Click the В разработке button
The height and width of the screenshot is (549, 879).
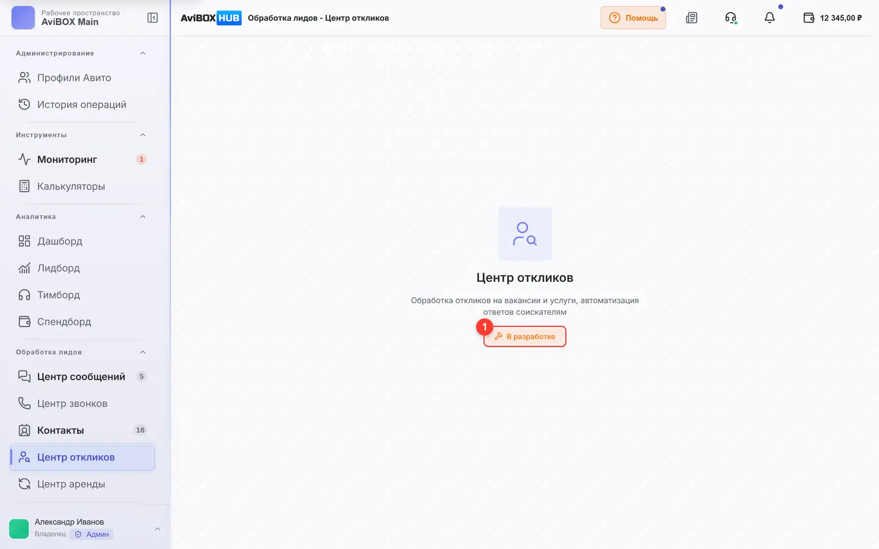point(525,336)
